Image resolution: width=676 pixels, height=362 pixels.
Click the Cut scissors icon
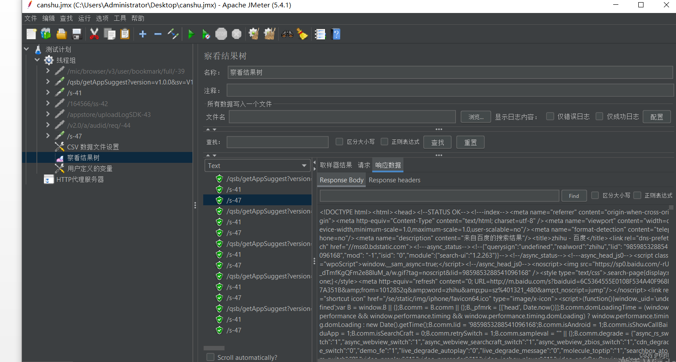point(94,34)
